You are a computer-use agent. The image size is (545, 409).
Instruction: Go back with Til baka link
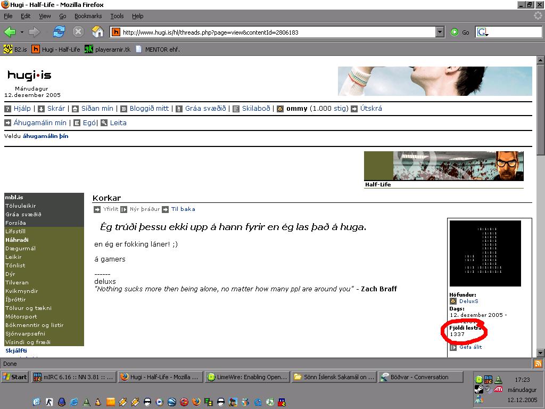[183, 209]
